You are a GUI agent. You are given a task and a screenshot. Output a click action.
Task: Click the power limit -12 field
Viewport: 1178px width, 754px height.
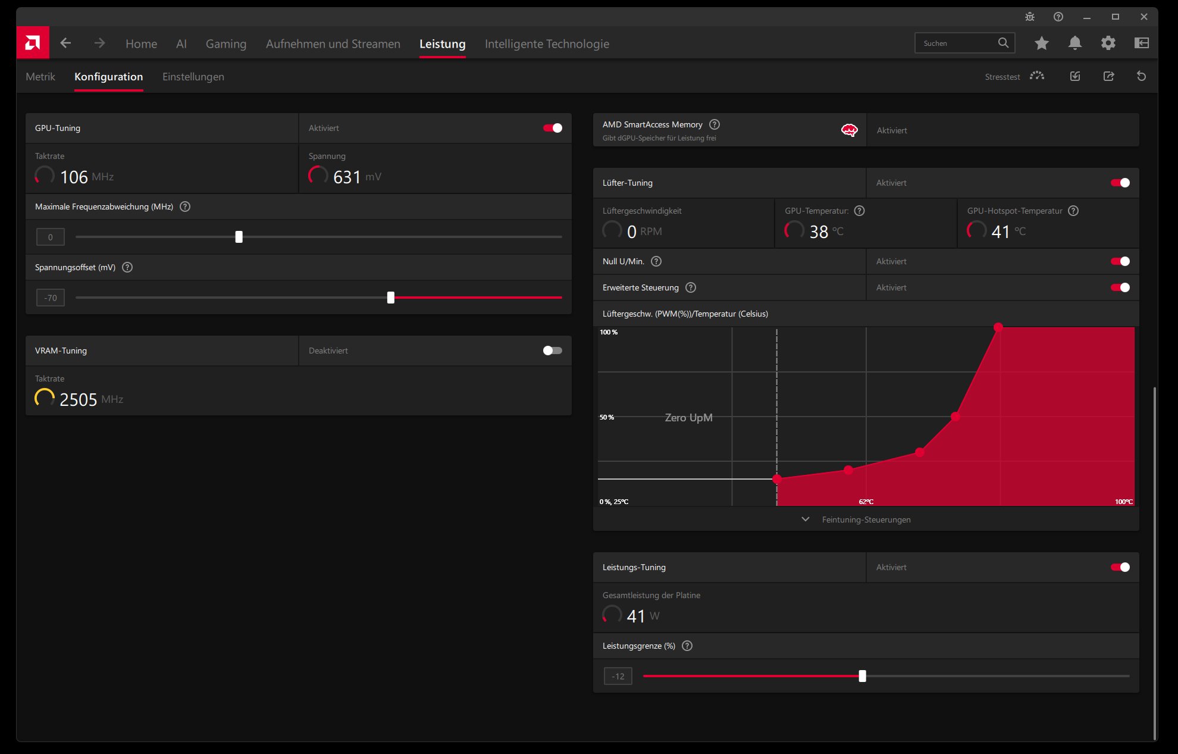[618, 676]
